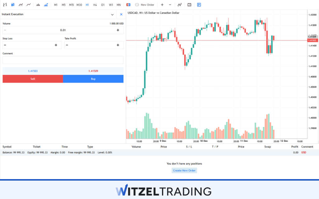Click Create New Order below the positions table

(x=184, y=170)
